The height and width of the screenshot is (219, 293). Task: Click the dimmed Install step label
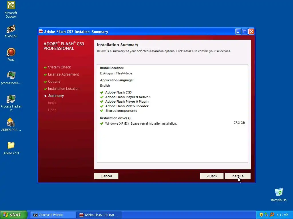pyautogui.click(x=53, y=103)
